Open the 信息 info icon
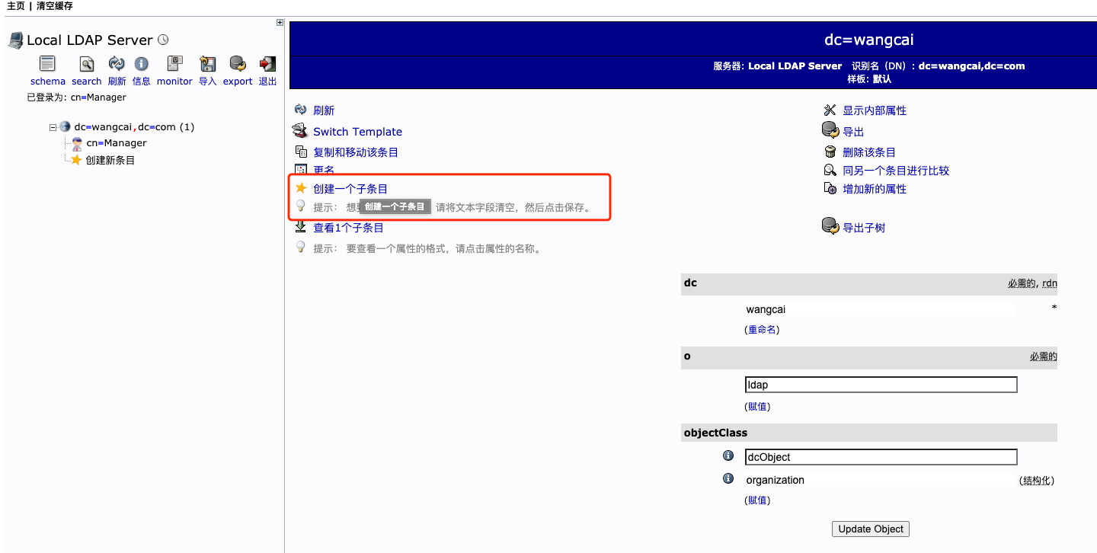 tap(141, 64)
